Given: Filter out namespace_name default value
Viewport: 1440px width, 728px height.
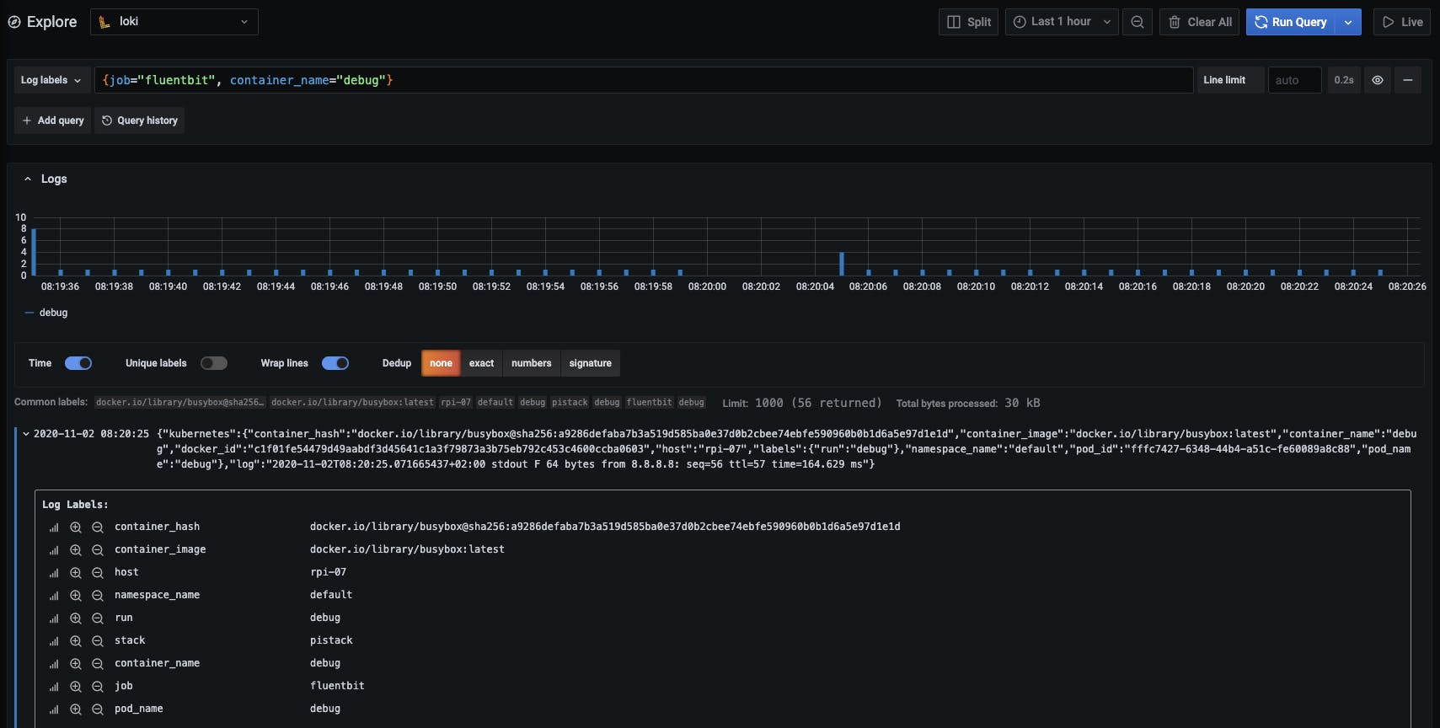Looking at the screenshot, I should [x=98, y=596].
